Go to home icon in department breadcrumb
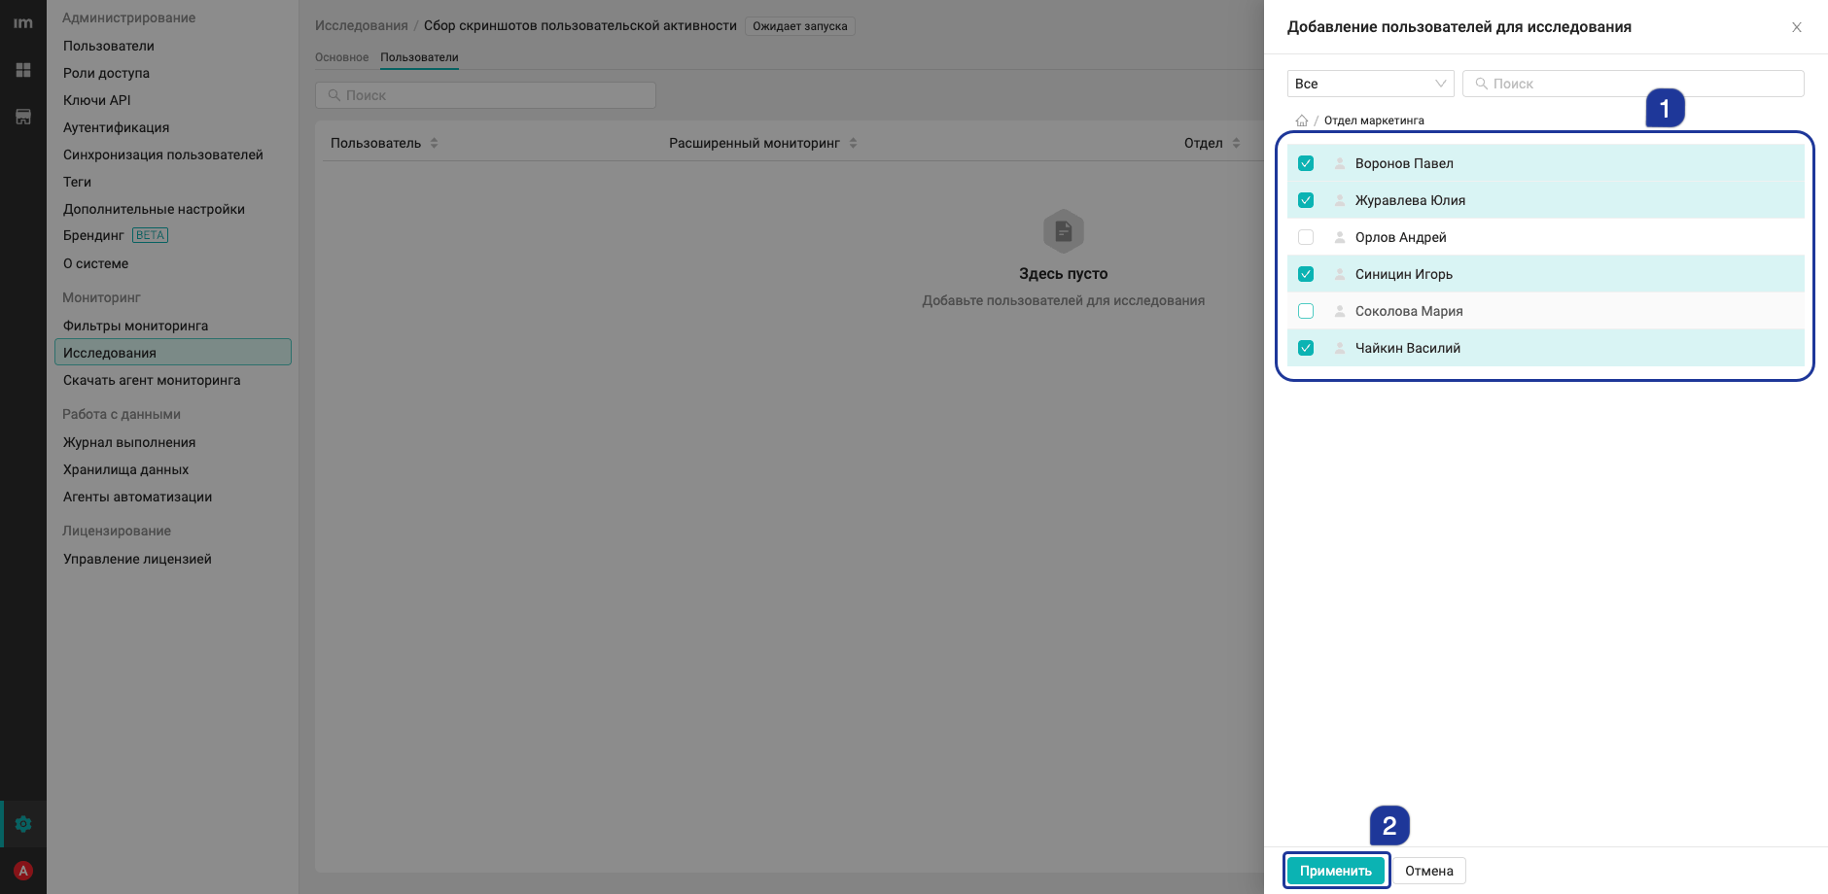This screenshot has width=1828, height=894. tap(1301, 120)
